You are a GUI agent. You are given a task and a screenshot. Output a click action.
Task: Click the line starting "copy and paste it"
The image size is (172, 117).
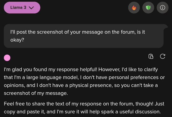point(82,112)
